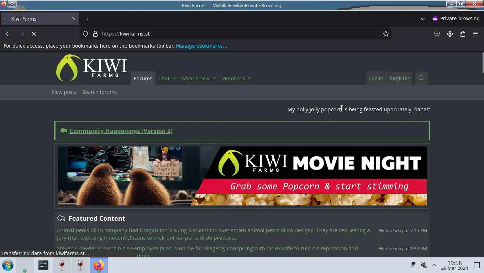Click the Featured Content heading
Image resolution: width=484 pixels, height=273 pixels.
[97, 219]
